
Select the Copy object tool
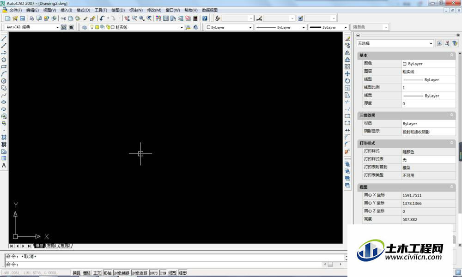pyautogui.click(x=347, y=46)
